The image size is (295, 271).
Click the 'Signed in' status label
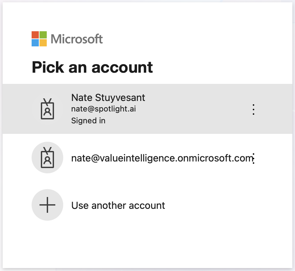[88, 121]
